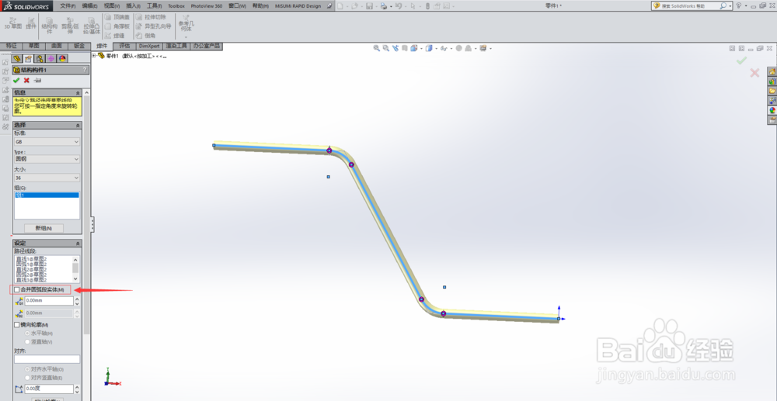Viewport: 777px width, 401px height.
Task: Open the 文件 File menu
Action: click(x=68, y=6)
